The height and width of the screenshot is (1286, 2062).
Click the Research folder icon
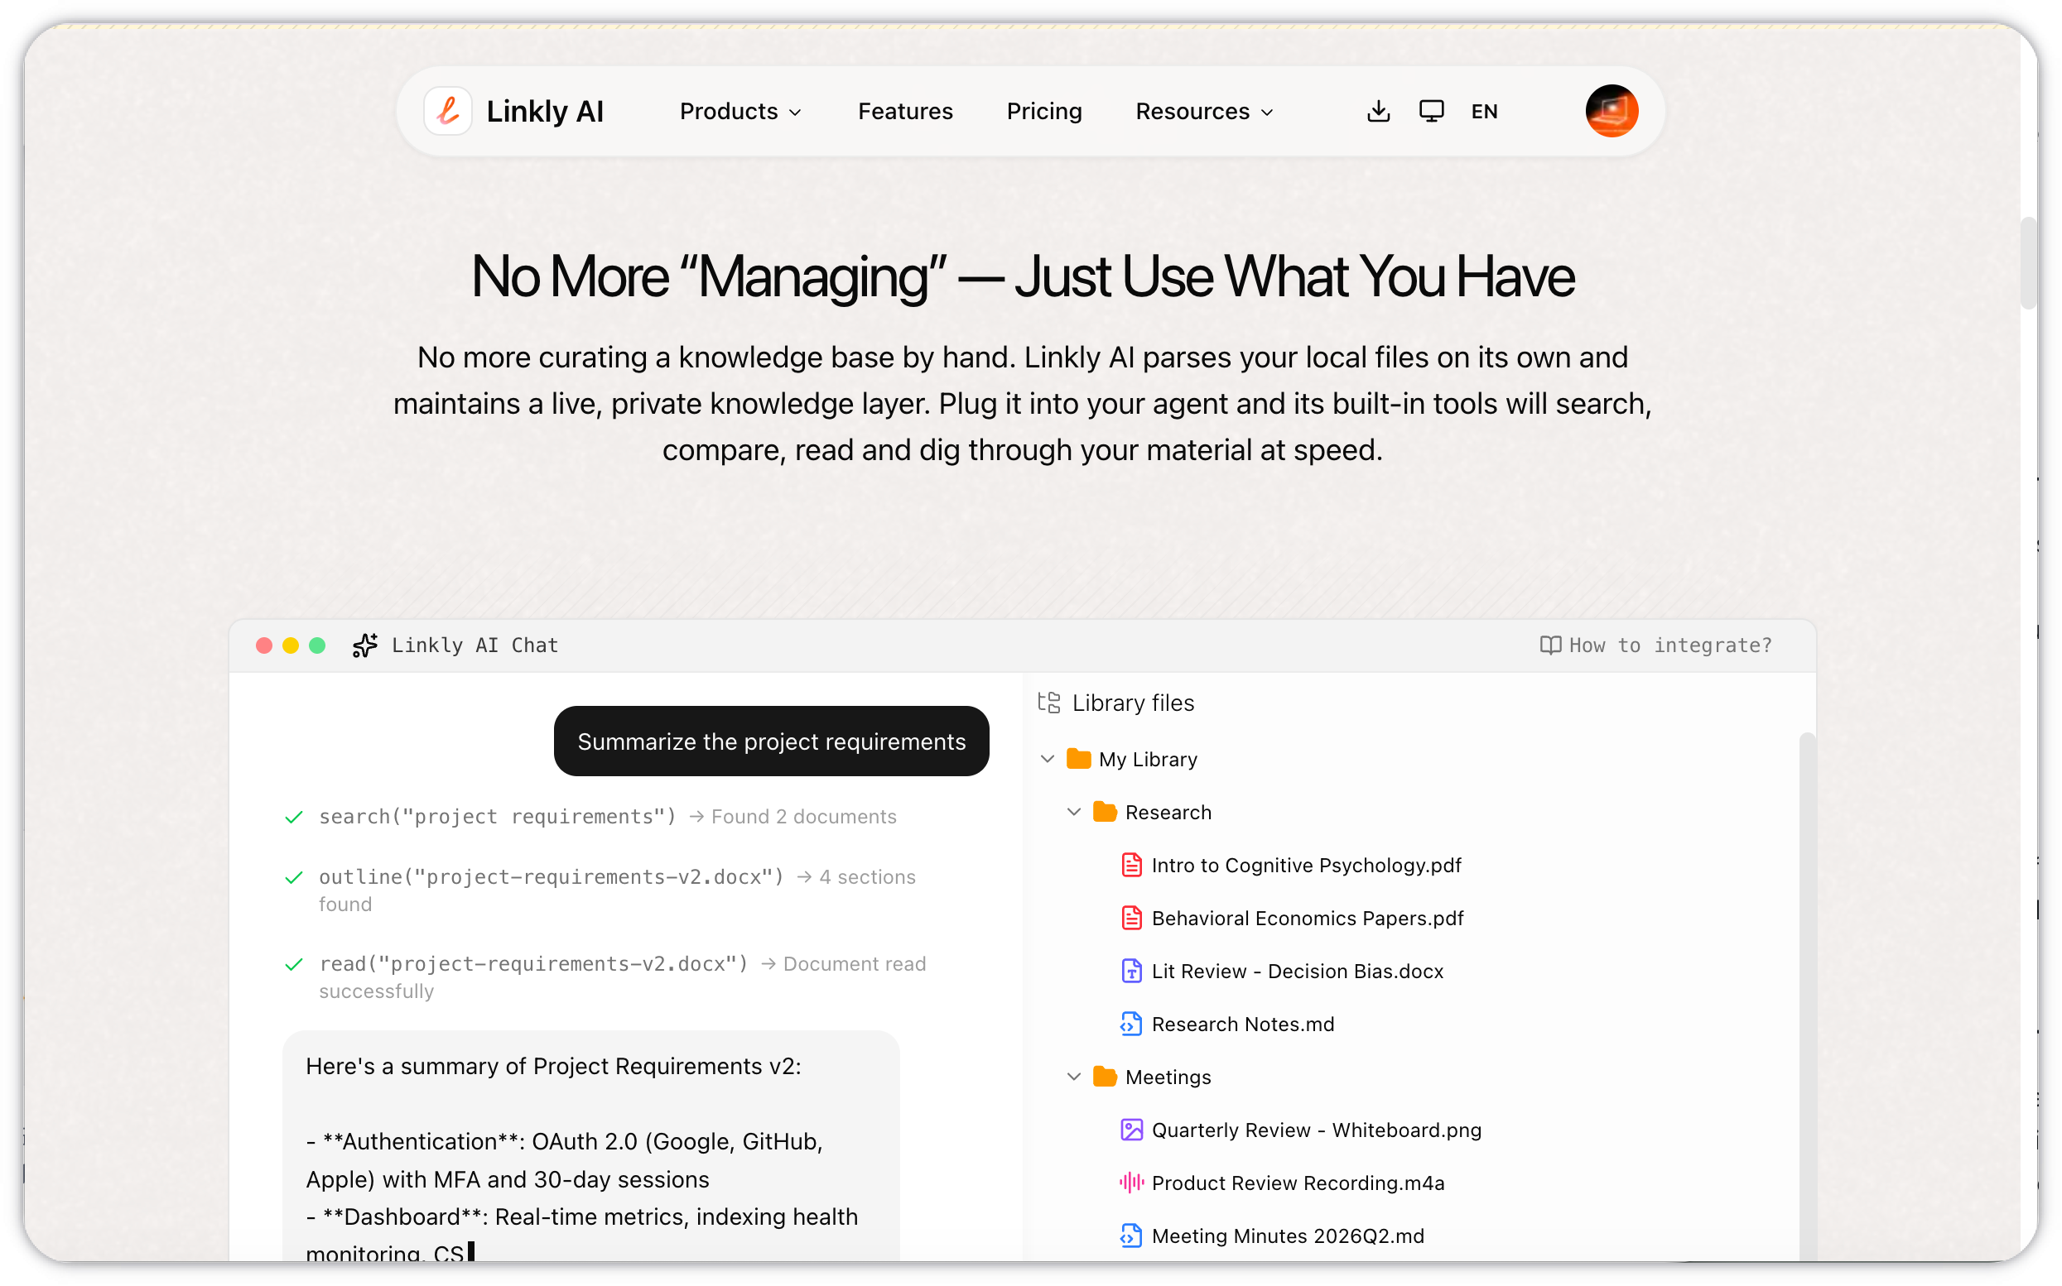1105,813
